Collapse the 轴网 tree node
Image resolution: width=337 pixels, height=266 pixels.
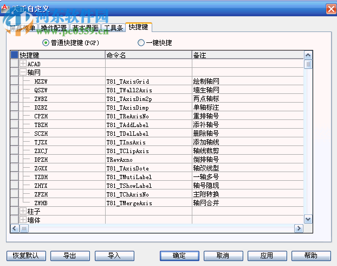(23, 72)
